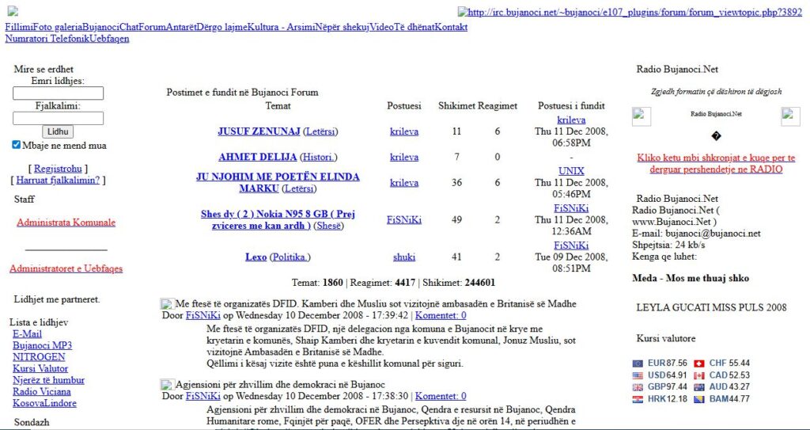The width and height of the screenshot is (810, 430).
Task: Click into the Fjalkalimi password field
Action: coord(58,118)
